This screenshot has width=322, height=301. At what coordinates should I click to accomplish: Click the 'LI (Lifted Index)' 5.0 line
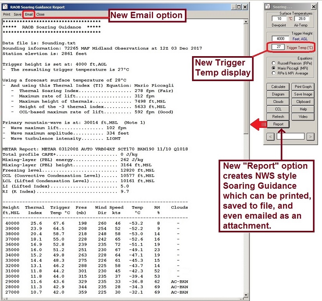tap(66, 186)
